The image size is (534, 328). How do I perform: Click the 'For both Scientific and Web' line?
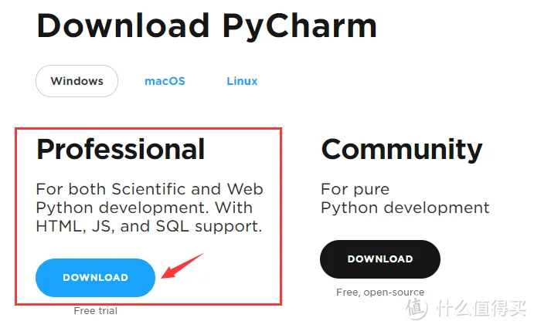[149, 189]
